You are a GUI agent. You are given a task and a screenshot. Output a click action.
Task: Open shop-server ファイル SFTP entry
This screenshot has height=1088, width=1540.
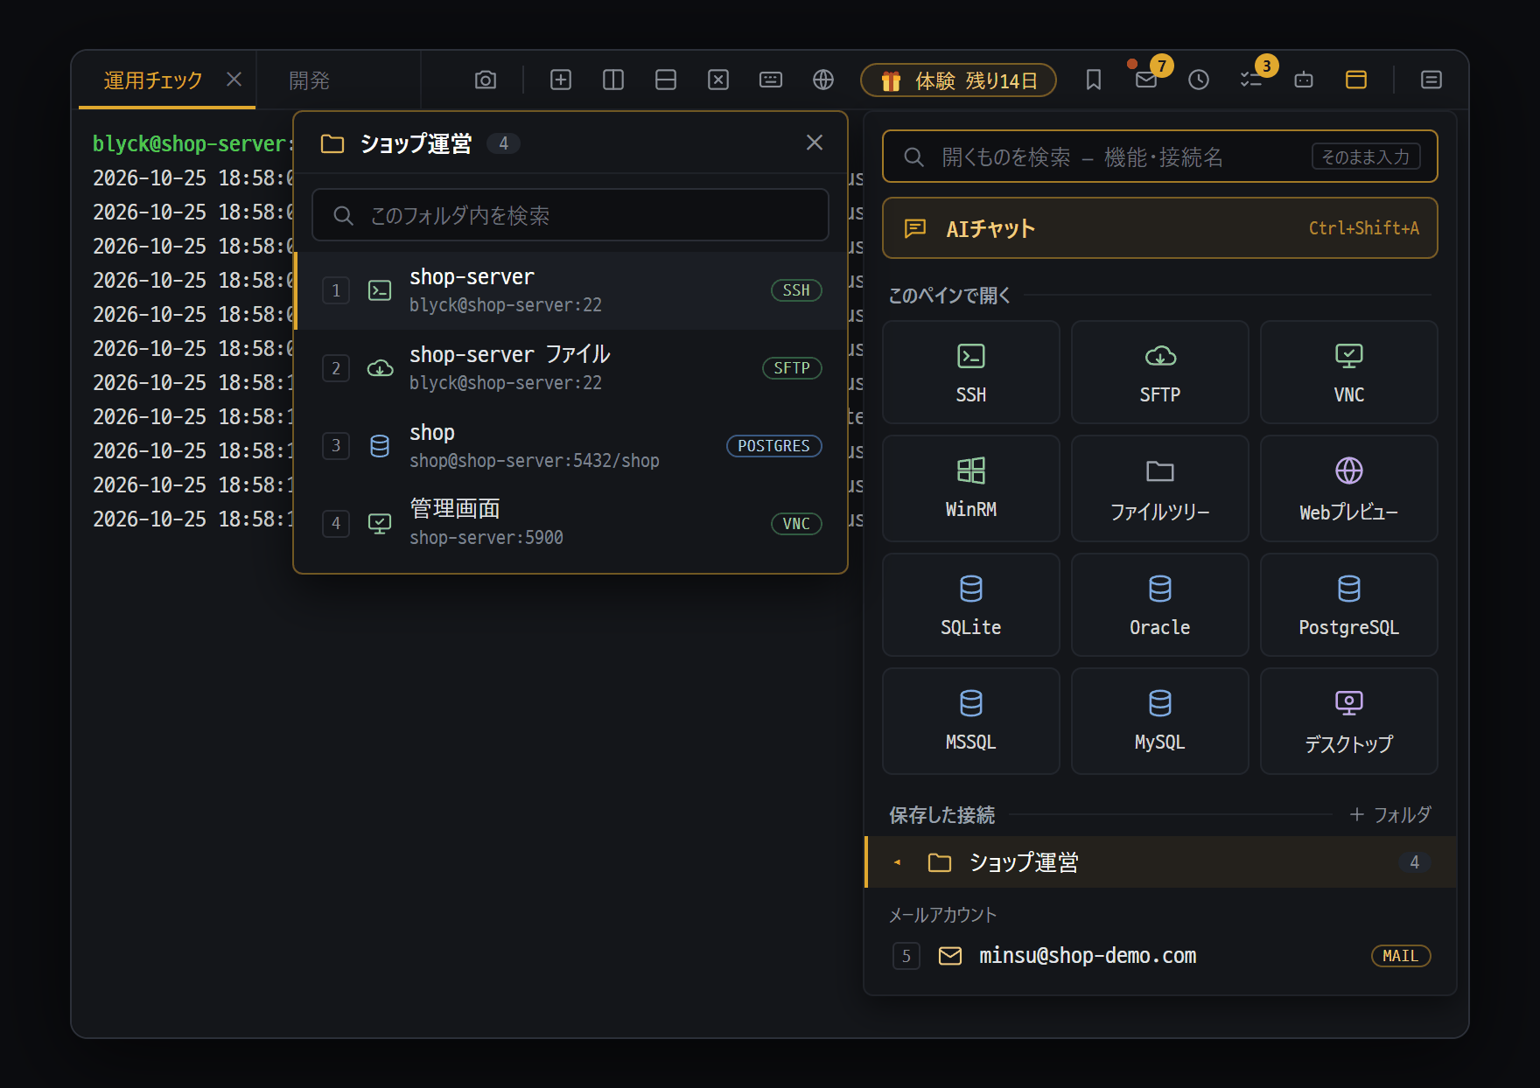coord(570,368)
